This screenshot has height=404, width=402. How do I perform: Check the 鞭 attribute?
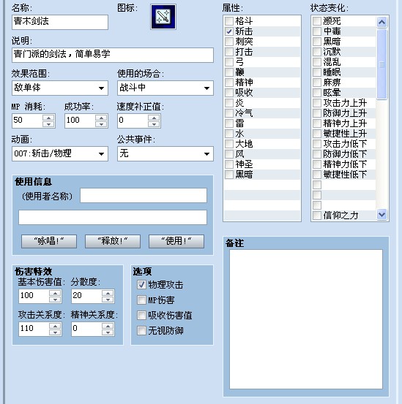pos(229,72)
